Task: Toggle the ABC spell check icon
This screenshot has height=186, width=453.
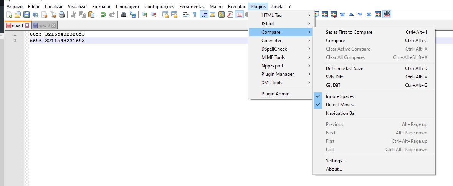Action: click(x=387, y=15)
